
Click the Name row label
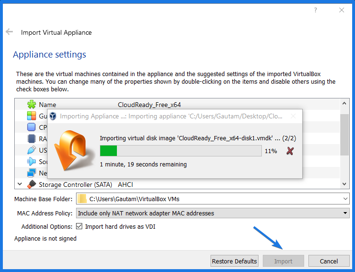[x=48, y=105]
